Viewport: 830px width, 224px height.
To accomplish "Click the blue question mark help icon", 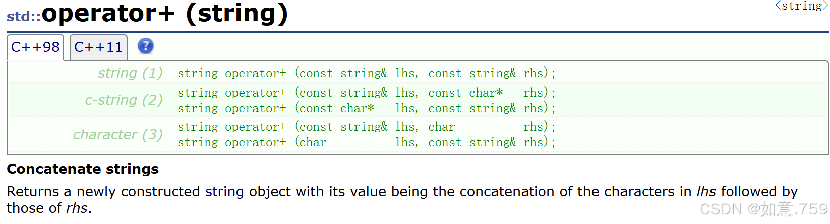I will (x=145, y=46).
